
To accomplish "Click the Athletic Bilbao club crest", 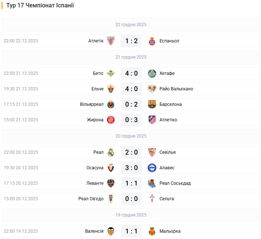I will (111, 41).
